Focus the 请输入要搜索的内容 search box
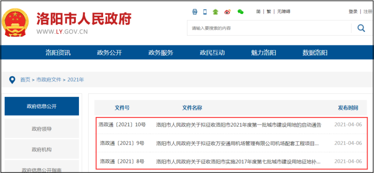This screenshot has height=173, width=374. pos(269,28)
